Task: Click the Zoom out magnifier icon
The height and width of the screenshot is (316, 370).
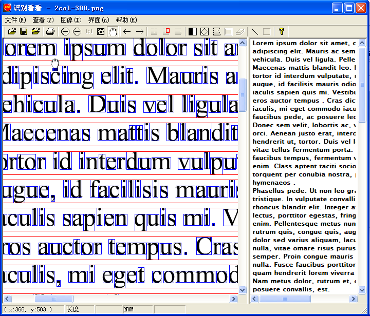Action: (x=77, y=32)
